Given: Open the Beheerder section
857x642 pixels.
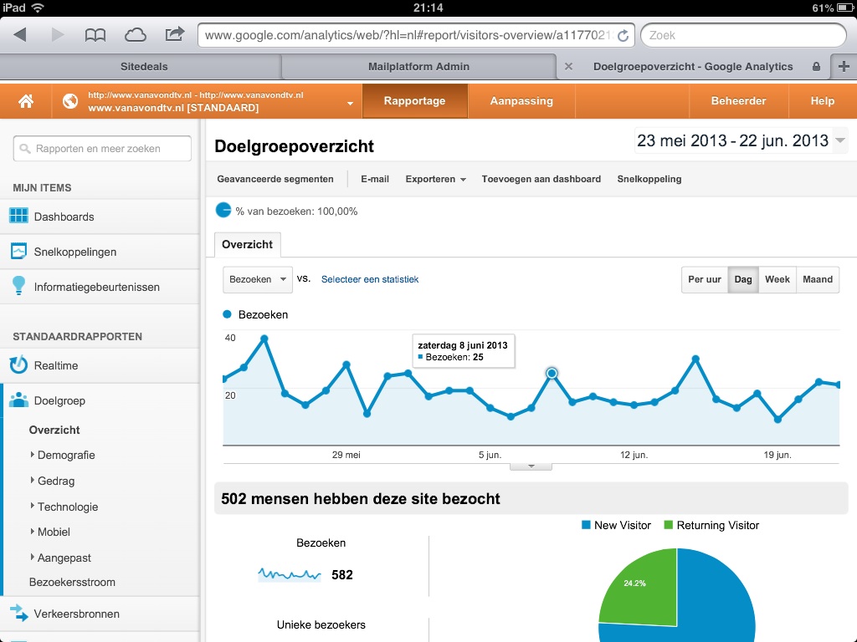Looking at the screenshot, I should [738, 101].
